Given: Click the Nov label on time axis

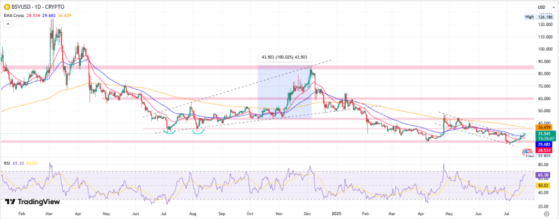Looking at the screenshot, I should pos(279,214).
